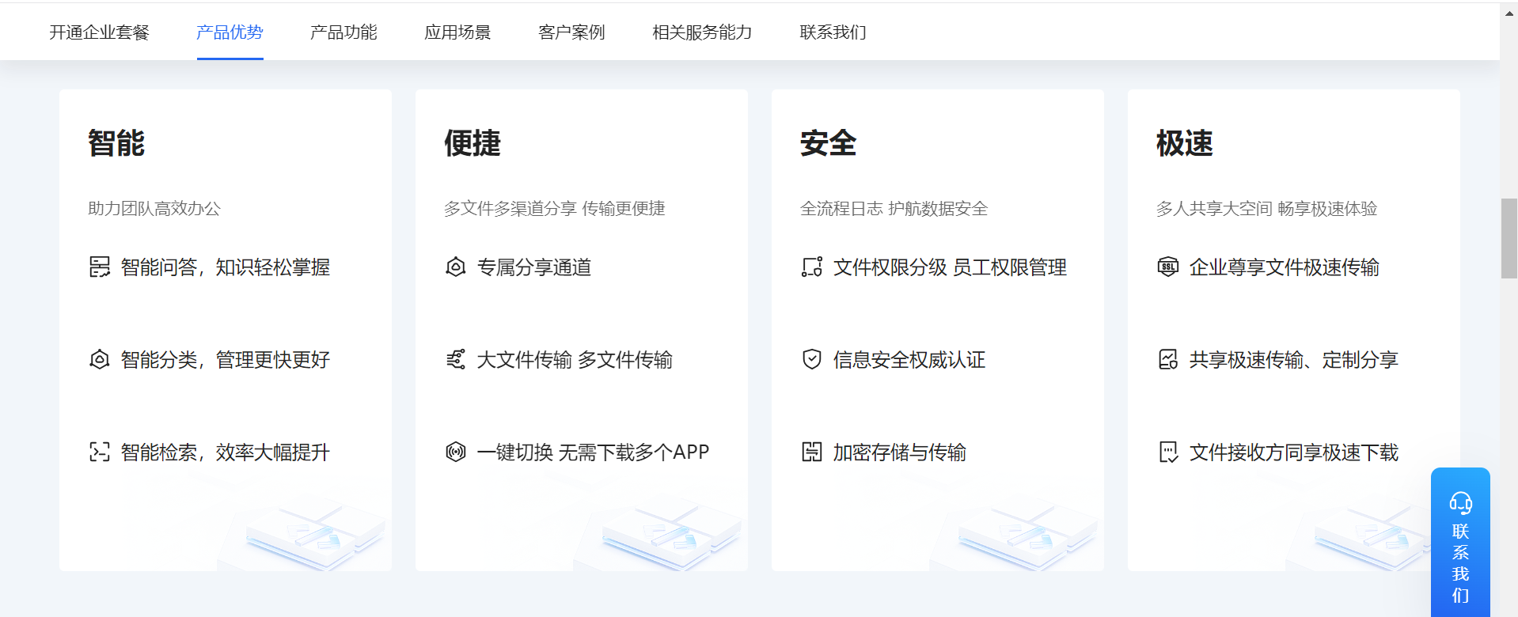The height and width of the screenshot is (617, 1518).
Task: Click the scrollbar up arrow
Action: pos(1509,13)
